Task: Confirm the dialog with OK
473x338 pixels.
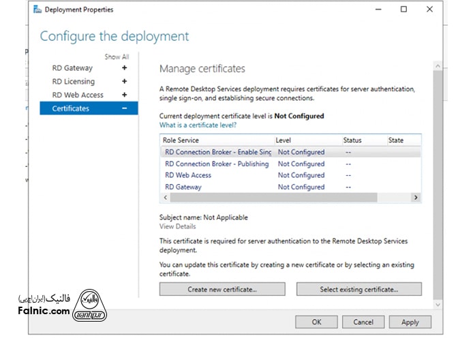Action: pyautogui.click(x=316, y=322)
